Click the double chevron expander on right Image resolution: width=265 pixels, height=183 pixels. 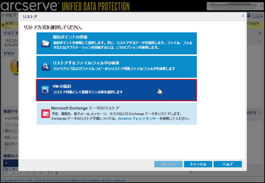pos(260,33)
